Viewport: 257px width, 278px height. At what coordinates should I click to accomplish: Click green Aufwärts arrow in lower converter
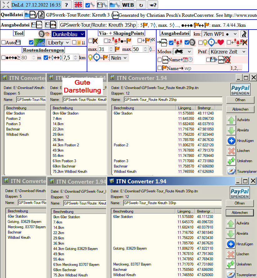(231, 223)
